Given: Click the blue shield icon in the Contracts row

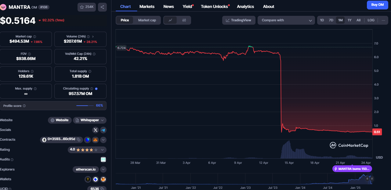Looking at the screenshot, I should [88, 140].
